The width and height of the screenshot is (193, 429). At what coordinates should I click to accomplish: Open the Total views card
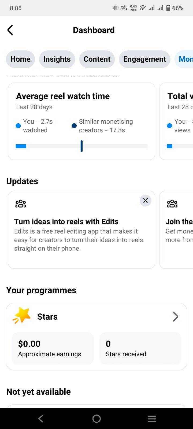(176, 121)
